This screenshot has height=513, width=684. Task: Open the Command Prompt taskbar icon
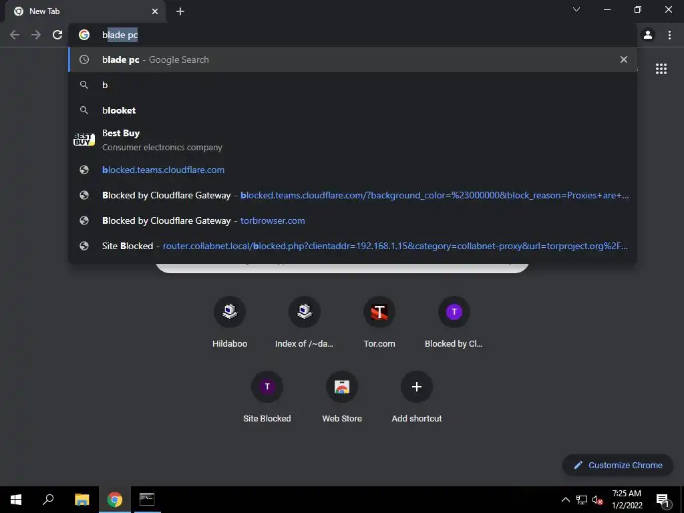click(x=147, y=500)
